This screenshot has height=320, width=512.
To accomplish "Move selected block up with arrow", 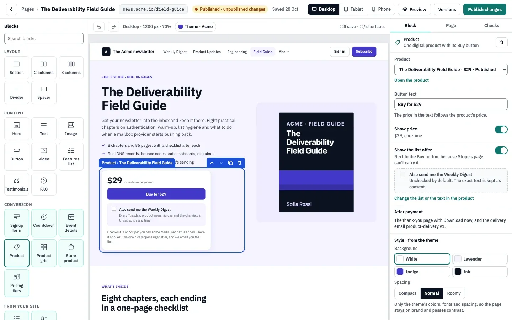I will (212, 163).
